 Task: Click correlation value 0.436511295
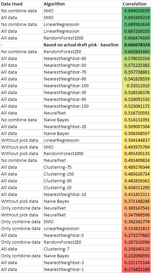(136, 188)
